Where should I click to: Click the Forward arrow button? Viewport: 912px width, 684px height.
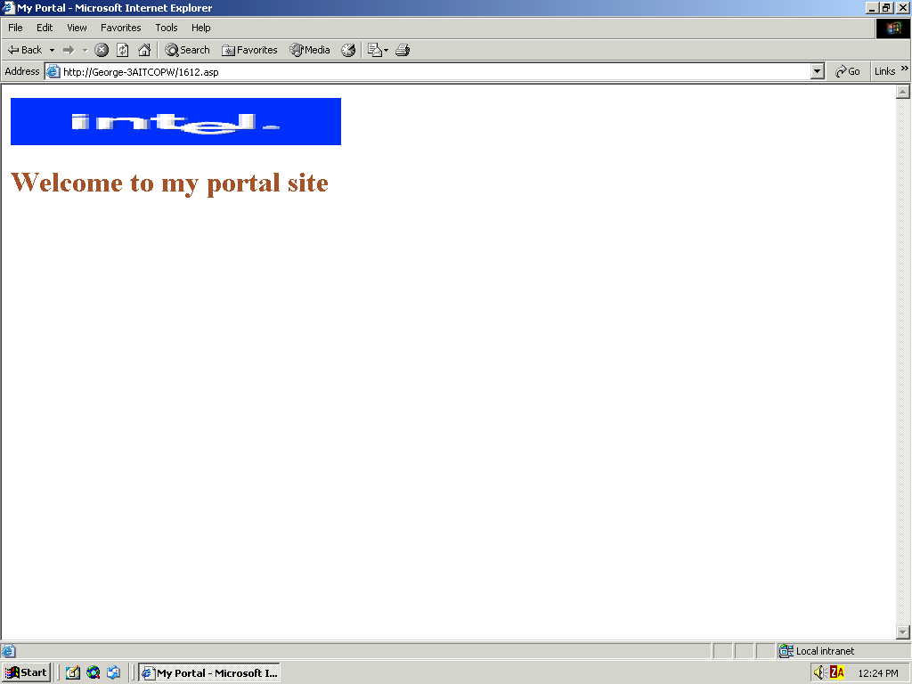point(69,50)
